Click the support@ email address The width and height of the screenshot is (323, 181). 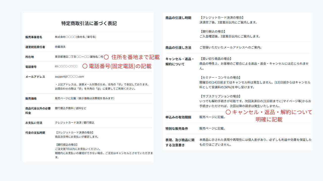point(69,76)
